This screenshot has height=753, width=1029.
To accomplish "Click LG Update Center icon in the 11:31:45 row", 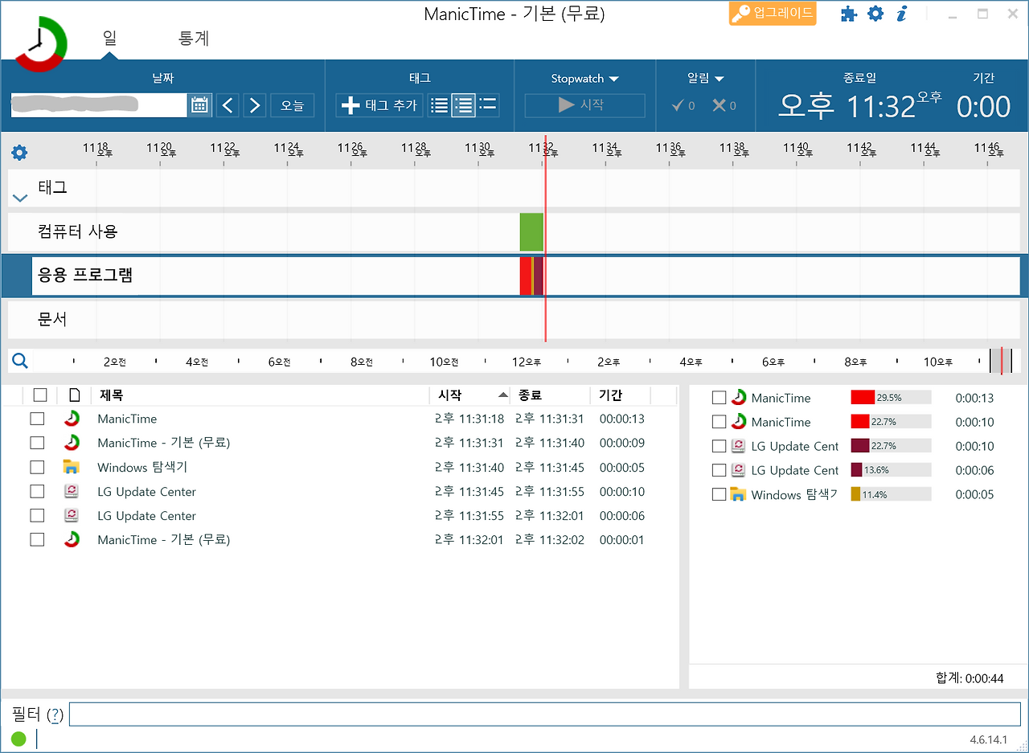I will coord(72,491).
